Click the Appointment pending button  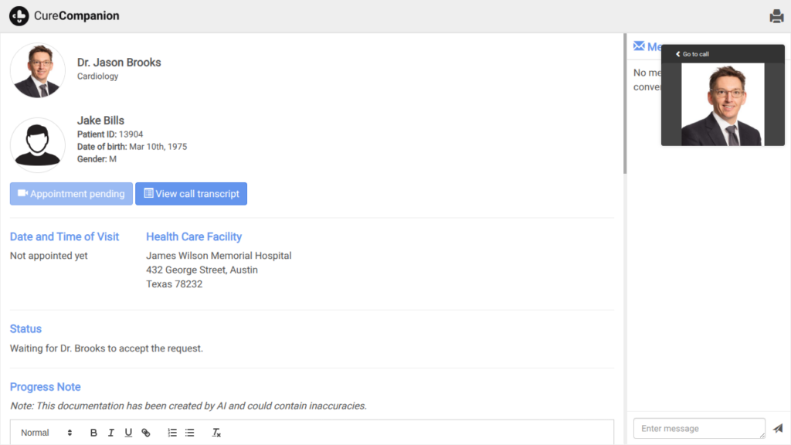point(71,194)
